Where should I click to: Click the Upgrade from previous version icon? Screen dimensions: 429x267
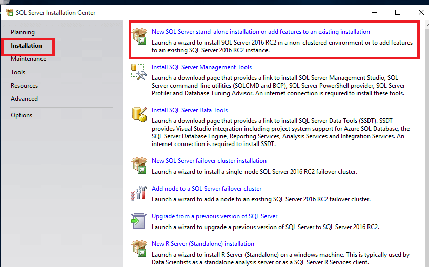pos(139,220)
